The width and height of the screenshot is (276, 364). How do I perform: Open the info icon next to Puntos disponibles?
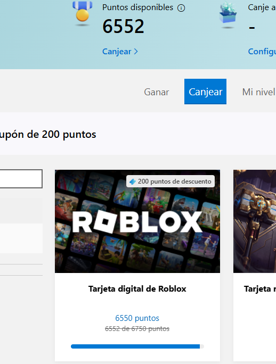[x=181, y=8]
